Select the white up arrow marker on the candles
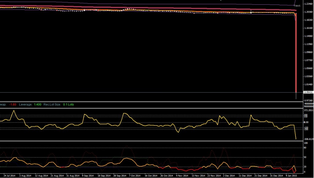This screenshot has width=314, height=178. [251, 11]
